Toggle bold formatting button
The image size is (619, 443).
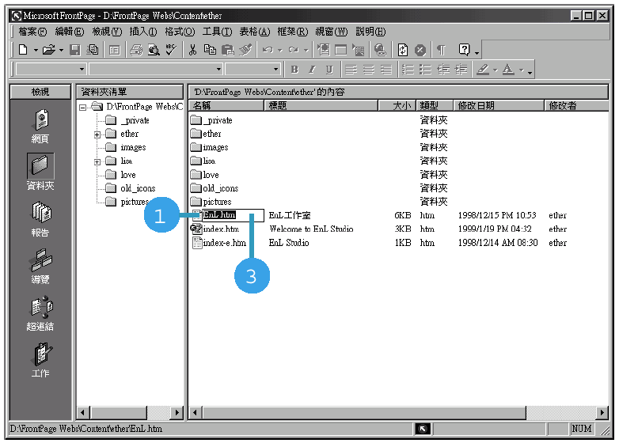coord(294,70)
